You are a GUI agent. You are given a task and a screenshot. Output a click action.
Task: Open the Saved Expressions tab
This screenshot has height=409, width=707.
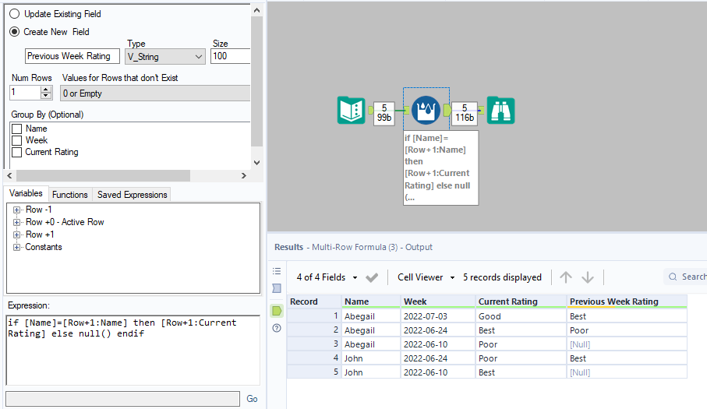pos(132,194)
